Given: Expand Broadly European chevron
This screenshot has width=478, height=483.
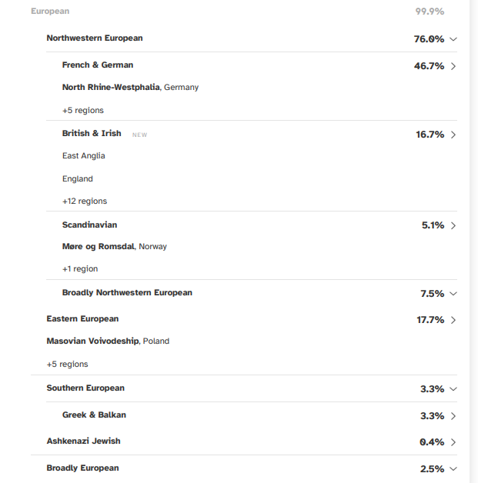Looking at the screenshot, I should click(453, 469).
